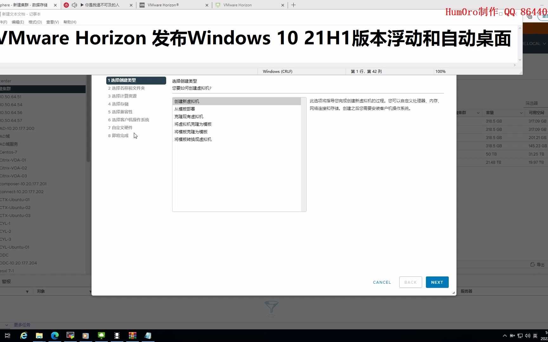The width and height of the screenshot is (548, 342).
Task: Open Notepad's 帮助(H) menu
Action: pos(70,22)
